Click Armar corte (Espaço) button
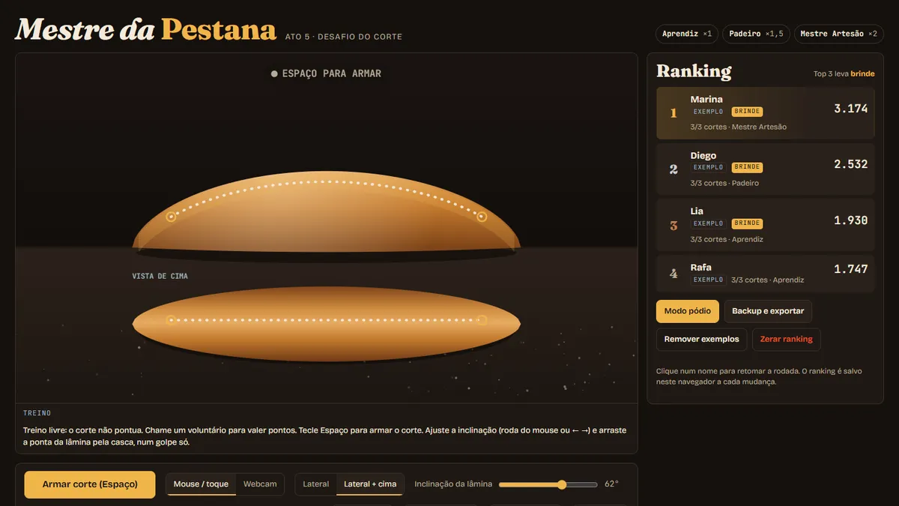 [90, 484]
